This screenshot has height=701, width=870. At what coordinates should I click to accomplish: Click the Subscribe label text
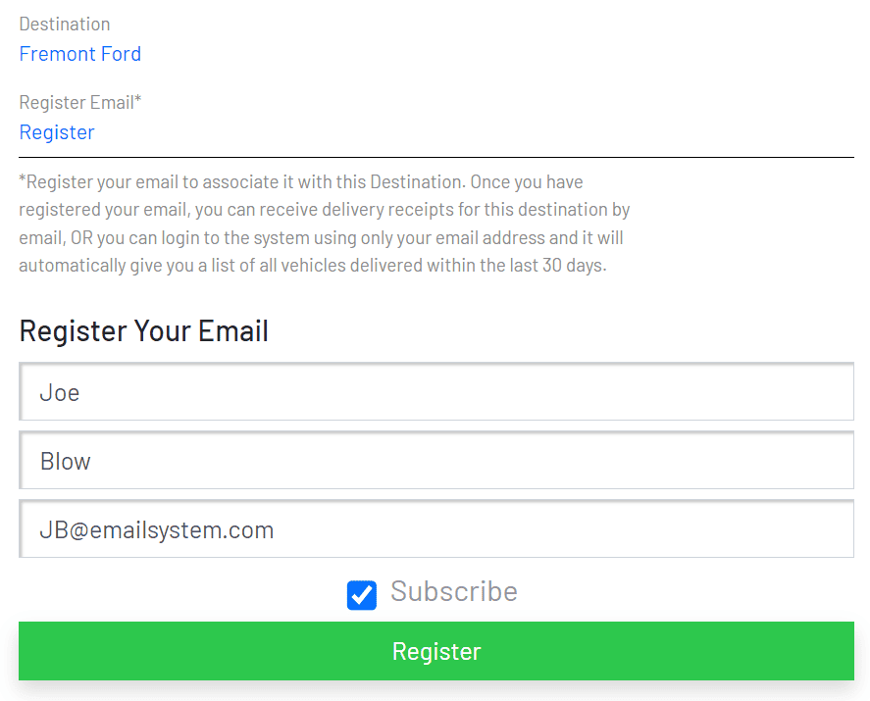click(453, 591)
